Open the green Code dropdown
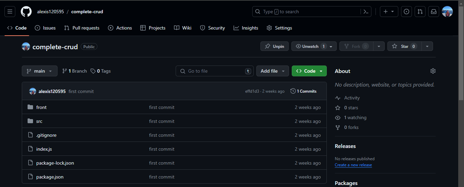The image size is (464, 187). tap(309, 71)
